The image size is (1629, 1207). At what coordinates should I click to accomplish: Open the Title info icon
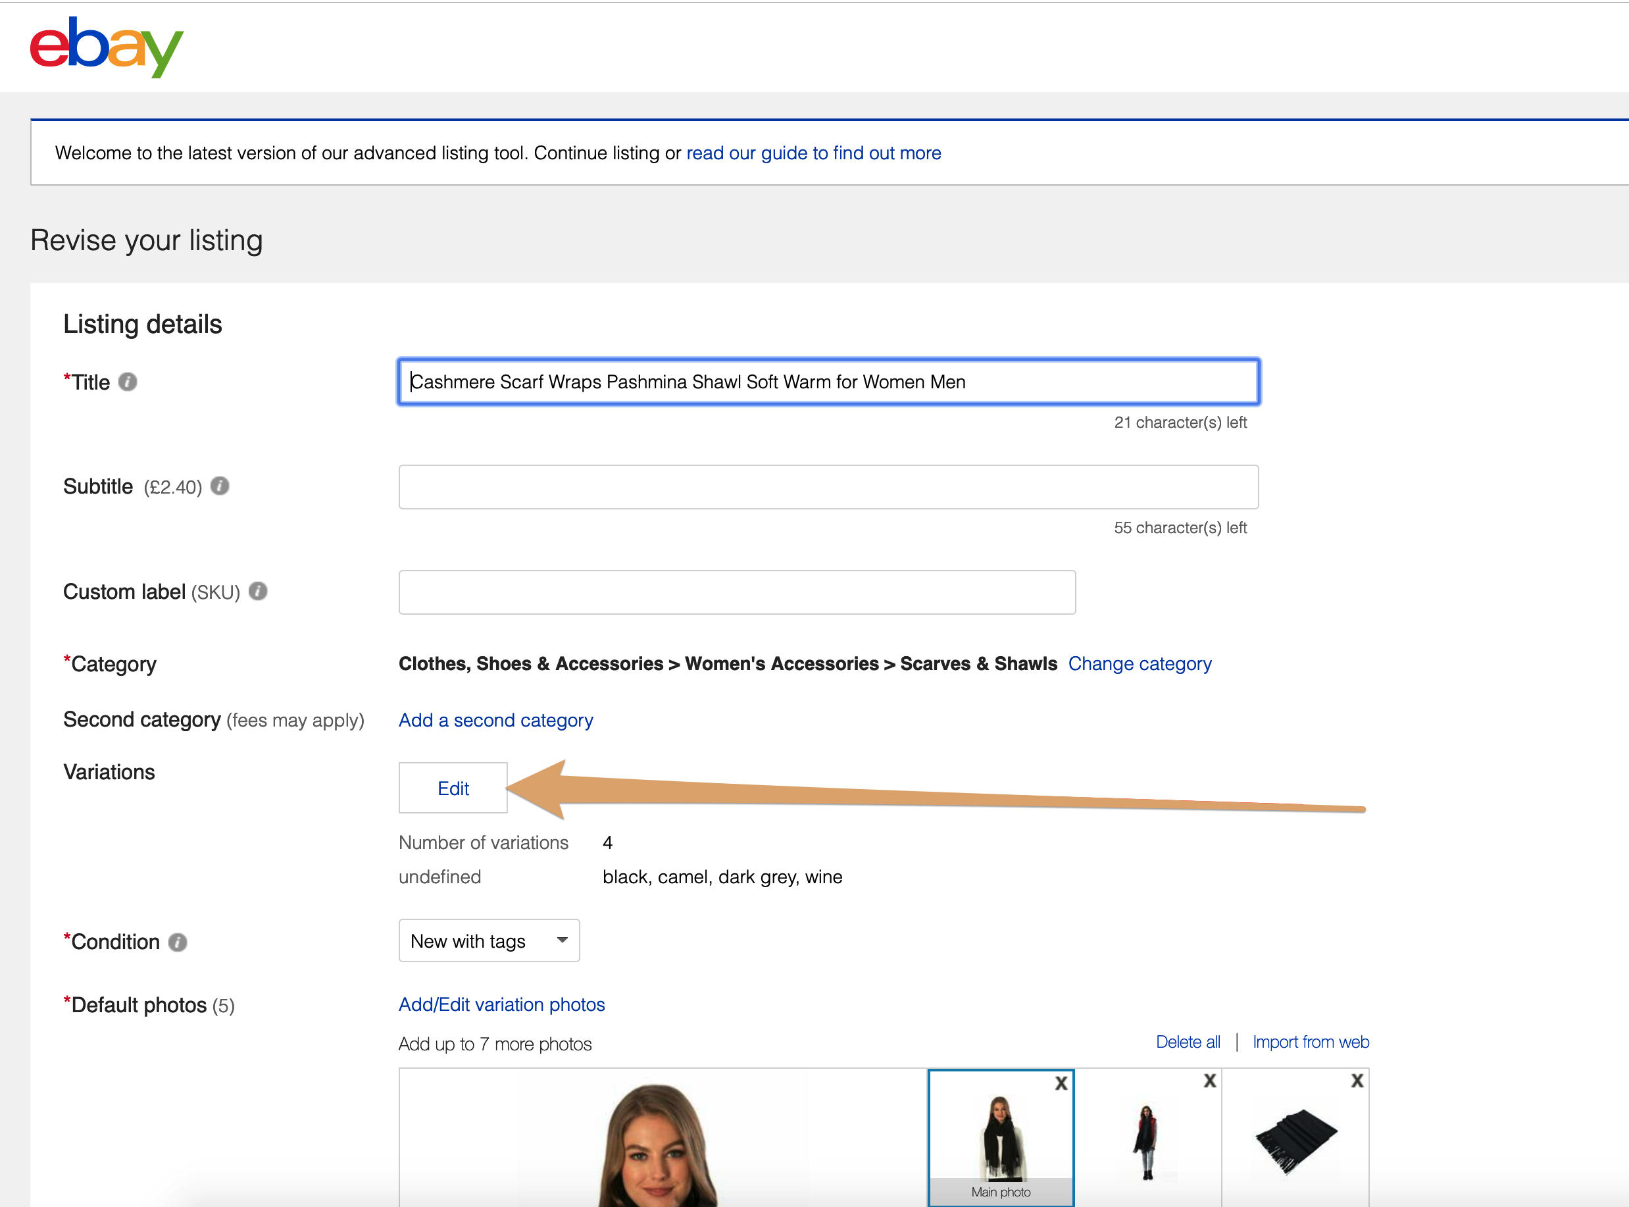[x=128, y=382]
